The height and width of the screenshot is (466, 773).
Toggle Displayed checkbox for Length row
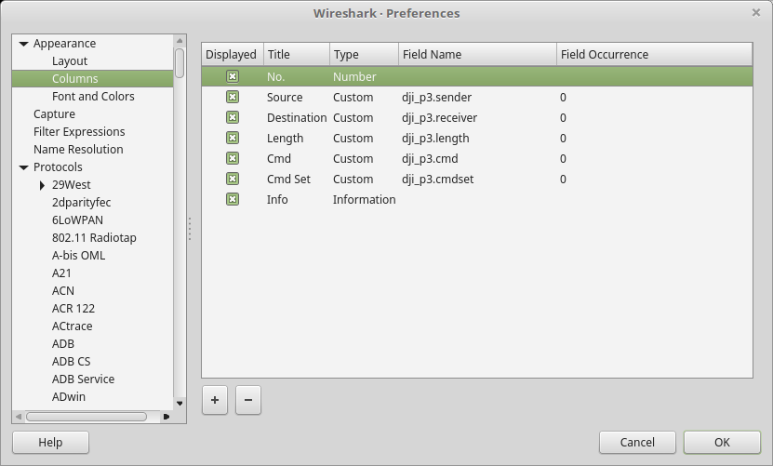click(x=233, y=138)
